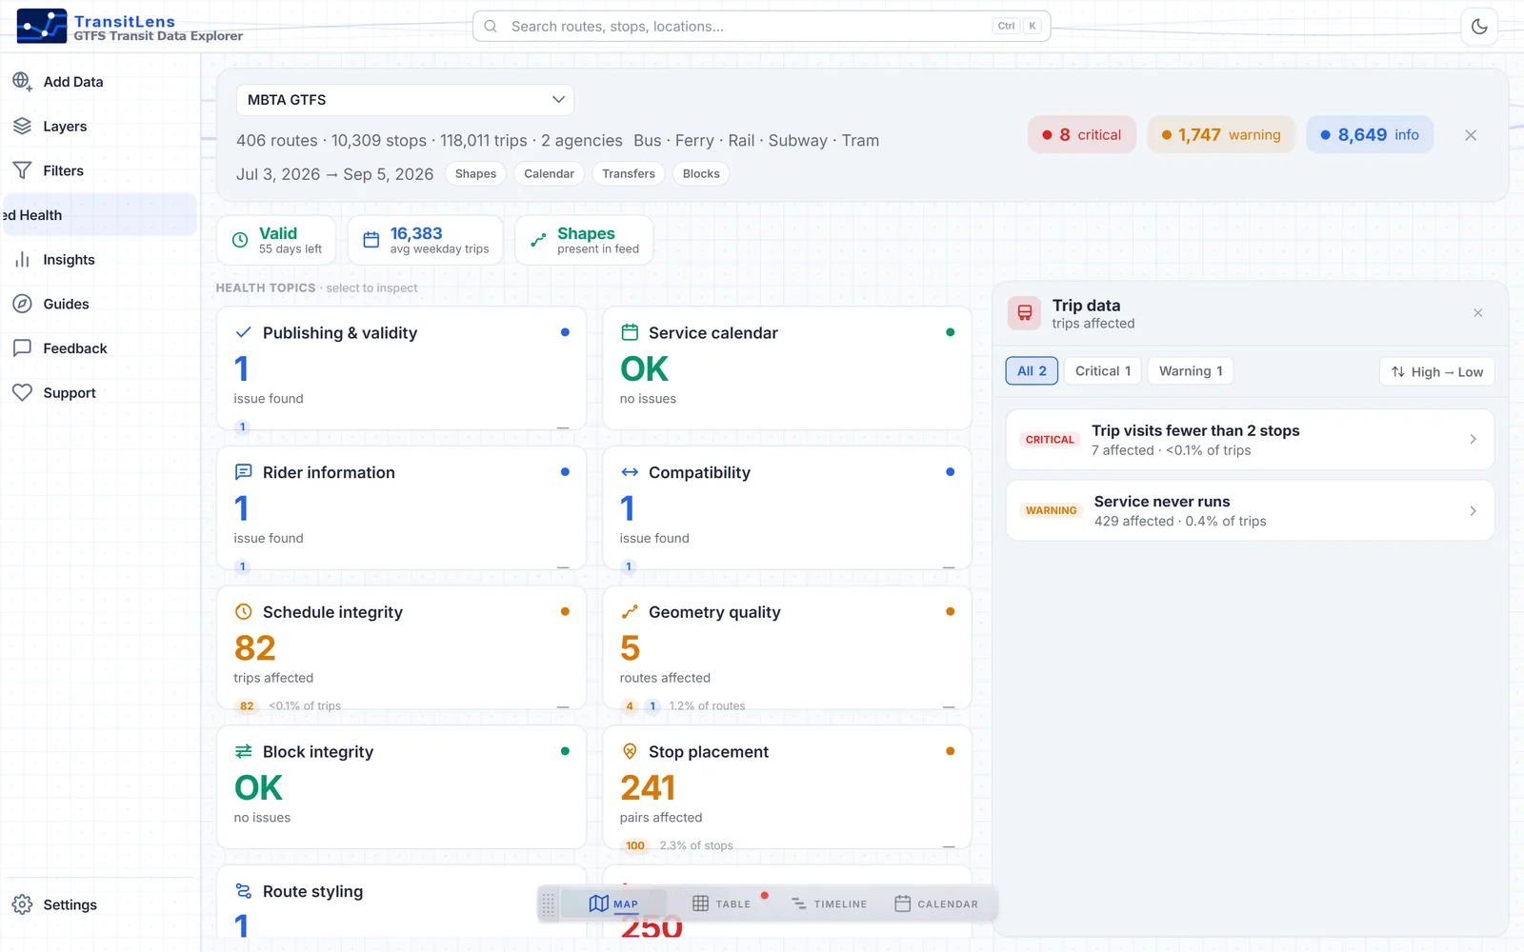The height and width of the screenshot is (952, 1524).
Task: Select Block integrity health topic
Action: 401,787
